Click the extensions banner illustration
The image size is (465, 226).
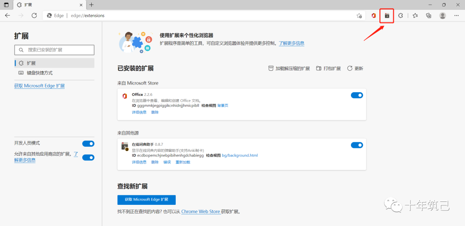[136, 42]
